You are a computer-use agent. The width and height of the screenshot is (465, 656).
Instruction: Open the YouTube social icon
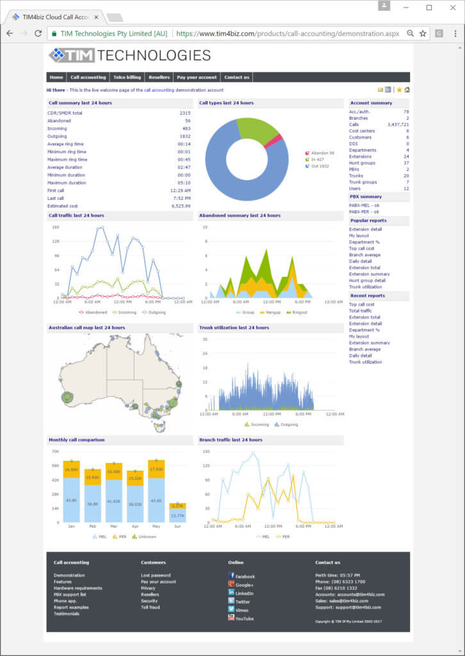(x=231, y=618)
